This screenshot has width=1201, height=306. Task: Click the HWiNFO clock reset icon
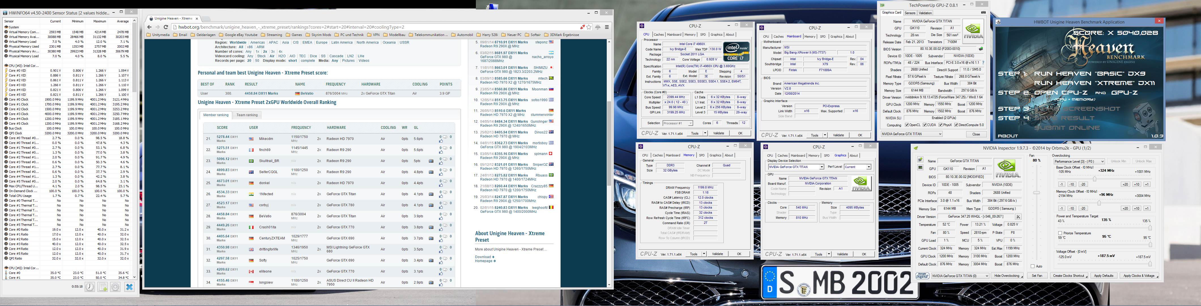pyautogui.click(x=90, y=287)
